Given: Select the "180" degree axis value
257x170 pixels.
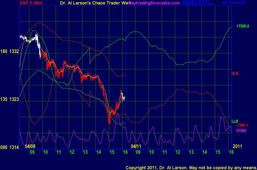Looking at the screenshot, I should 4,52.
